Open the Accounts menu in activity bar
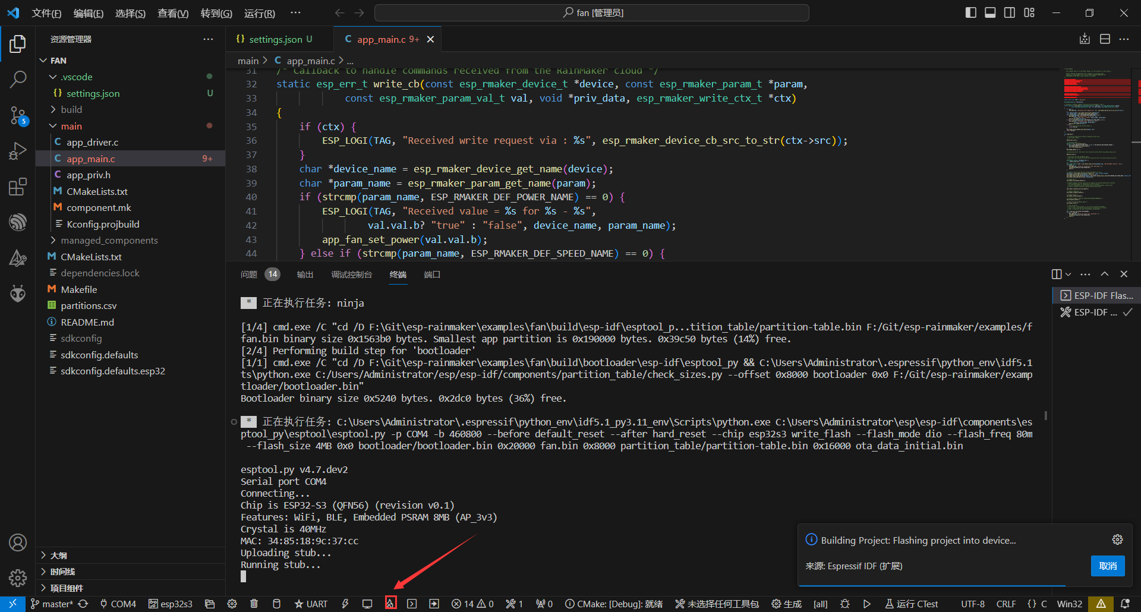This screenshot has height=612, width=1141. point(18,542)
